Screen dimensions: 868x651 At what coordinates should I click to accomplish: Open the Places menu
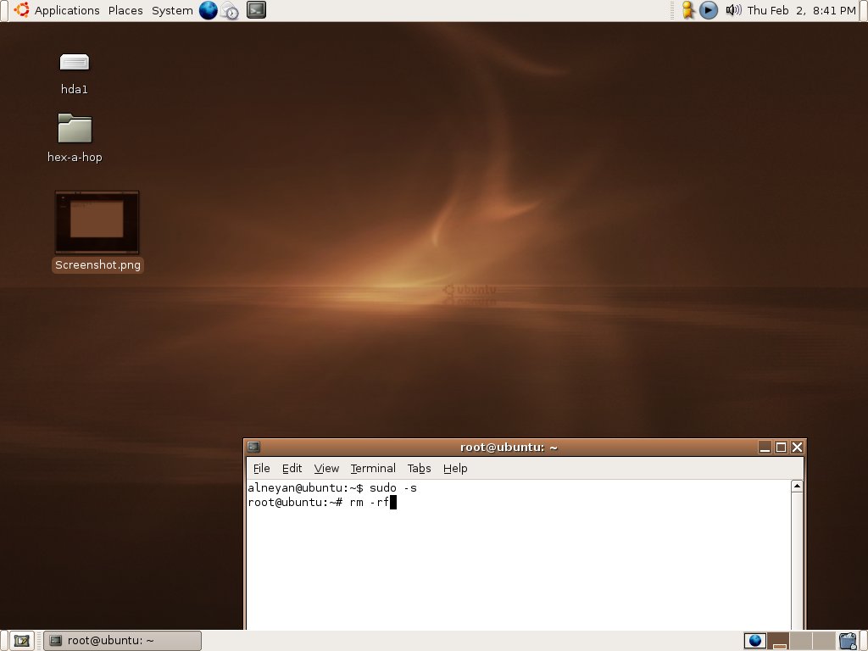(125, 10)
